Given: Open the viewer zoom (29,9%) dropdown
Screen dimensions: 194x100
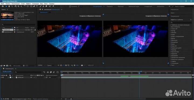Looking at the screenshot, I should click(41, 65).
